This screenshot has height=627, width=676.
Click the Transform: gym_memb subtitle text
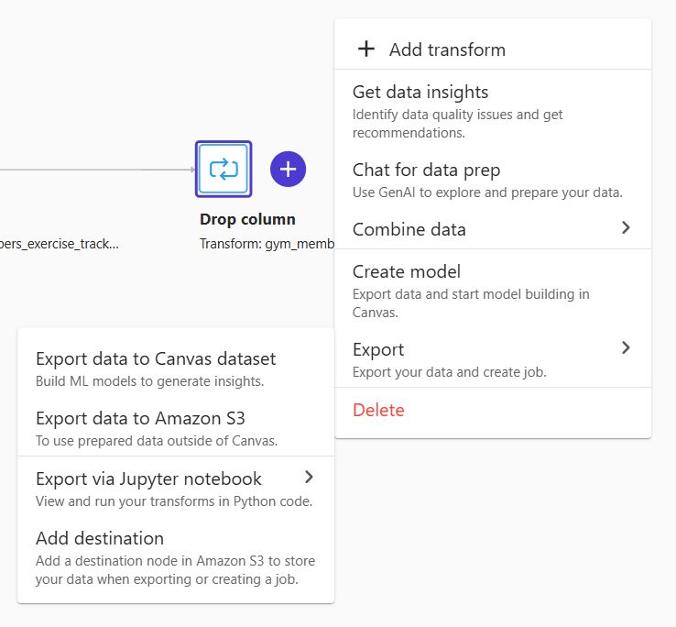click(267, 244)
